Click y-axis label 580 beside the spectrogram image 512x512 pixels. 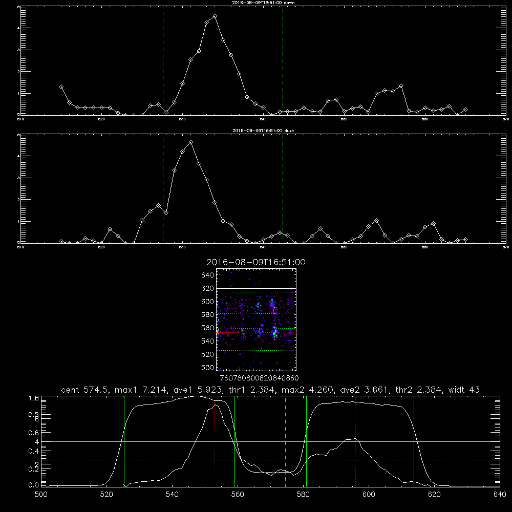pyautogui.click(x=208, y=315)
